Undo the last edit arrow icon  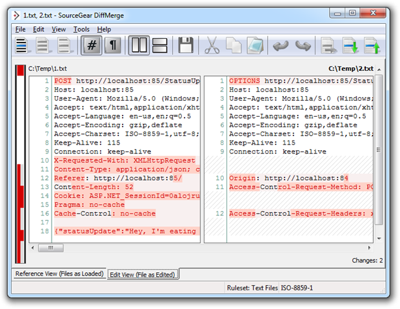(281, 46)
